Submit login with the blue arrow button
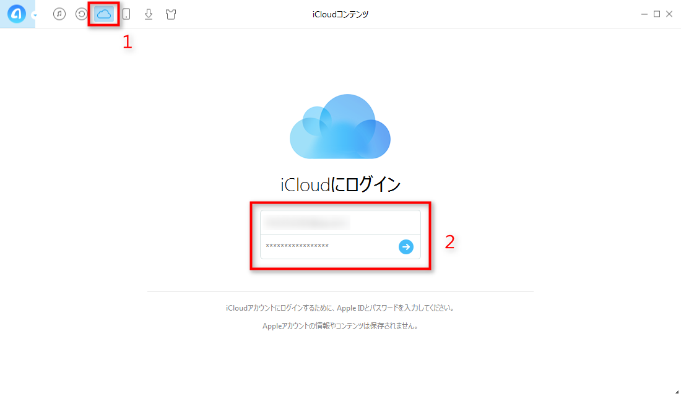The image size is (681, 396). (406, 247)
